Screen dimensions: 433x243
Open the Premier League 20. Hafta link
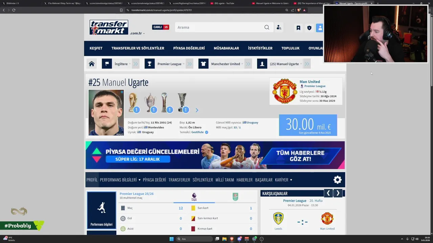[303, 200]
